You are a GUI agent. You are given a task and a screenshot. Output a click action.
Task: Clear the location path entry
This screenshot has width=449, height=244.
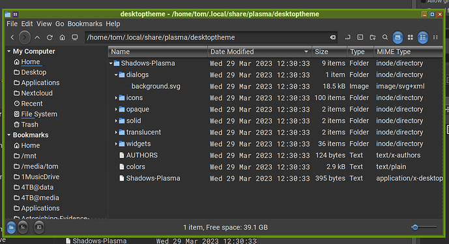(x=332, y=38)
